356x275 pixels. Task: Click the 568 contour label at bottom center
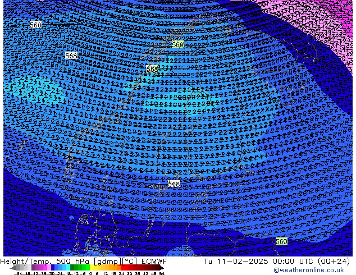174,184
